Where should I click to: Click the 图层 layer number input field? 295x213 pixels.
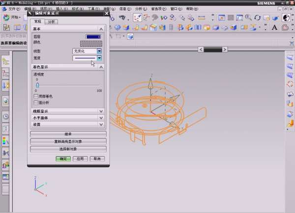pos(93,37)
